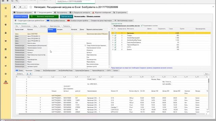This screenshot has height=121, width=216.
Task: Select the Бумага sheet tab at bottom
Action: [x=116, y=71]
